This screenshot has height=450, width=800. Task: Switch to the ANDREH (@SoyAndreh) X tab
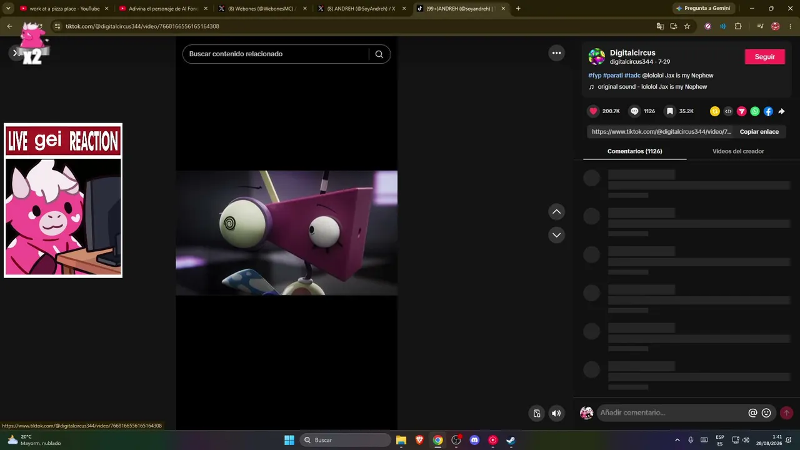tap(361, 9)
